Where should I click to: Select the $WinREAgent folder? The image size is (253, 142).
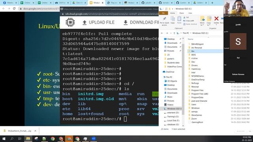pyautogui.click(x=197, y=44)
